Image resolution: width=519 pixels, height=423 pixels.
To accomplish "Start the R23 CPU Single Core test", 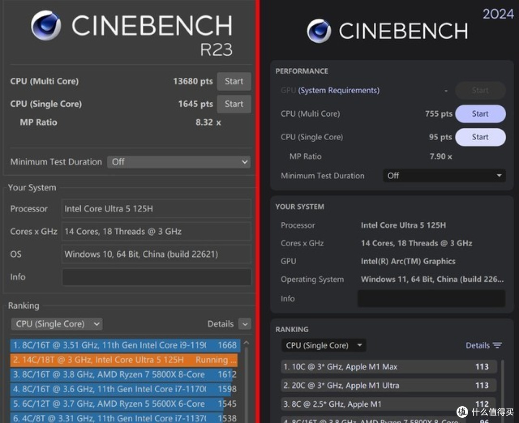I will click(234, 104).
